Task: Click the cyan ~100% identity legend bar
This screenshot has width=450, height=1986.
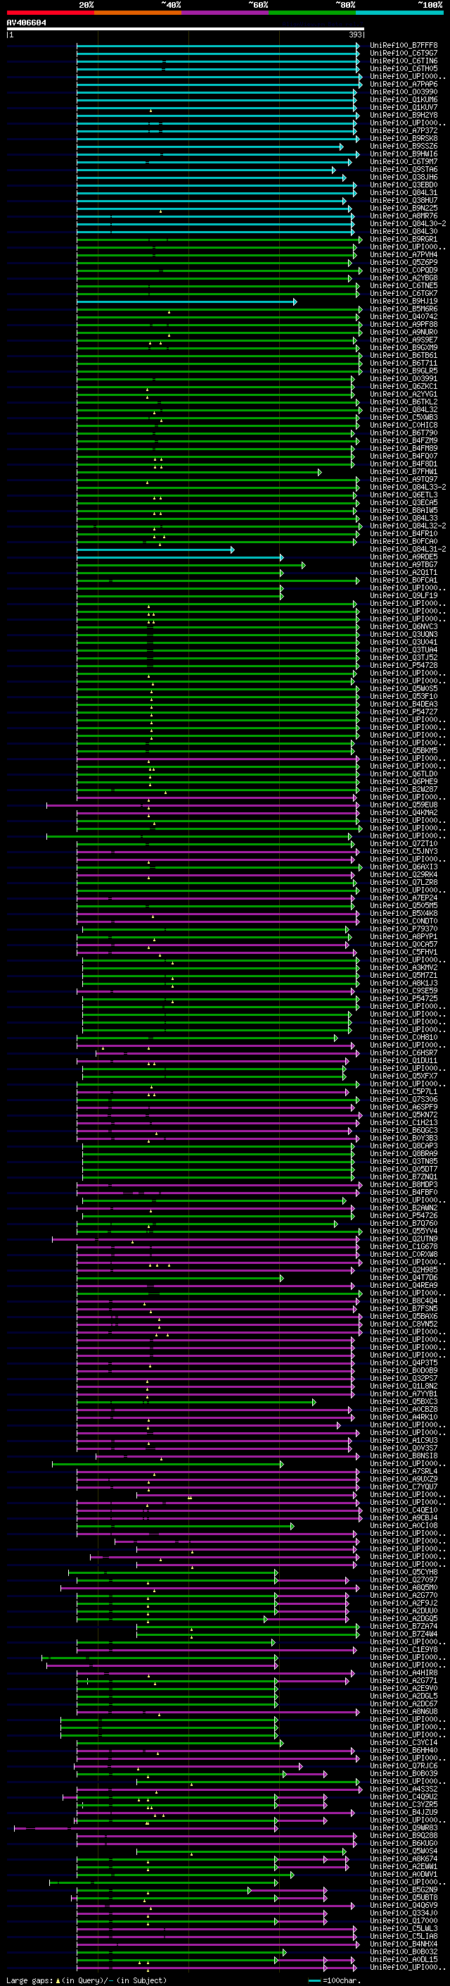Action: click(399, 13)
